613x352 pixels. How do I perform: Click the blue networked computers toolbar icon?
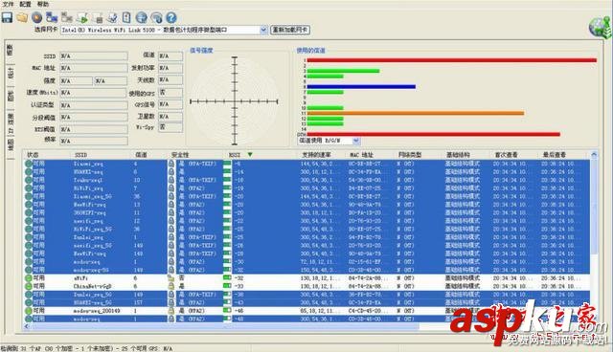[52, 17]
